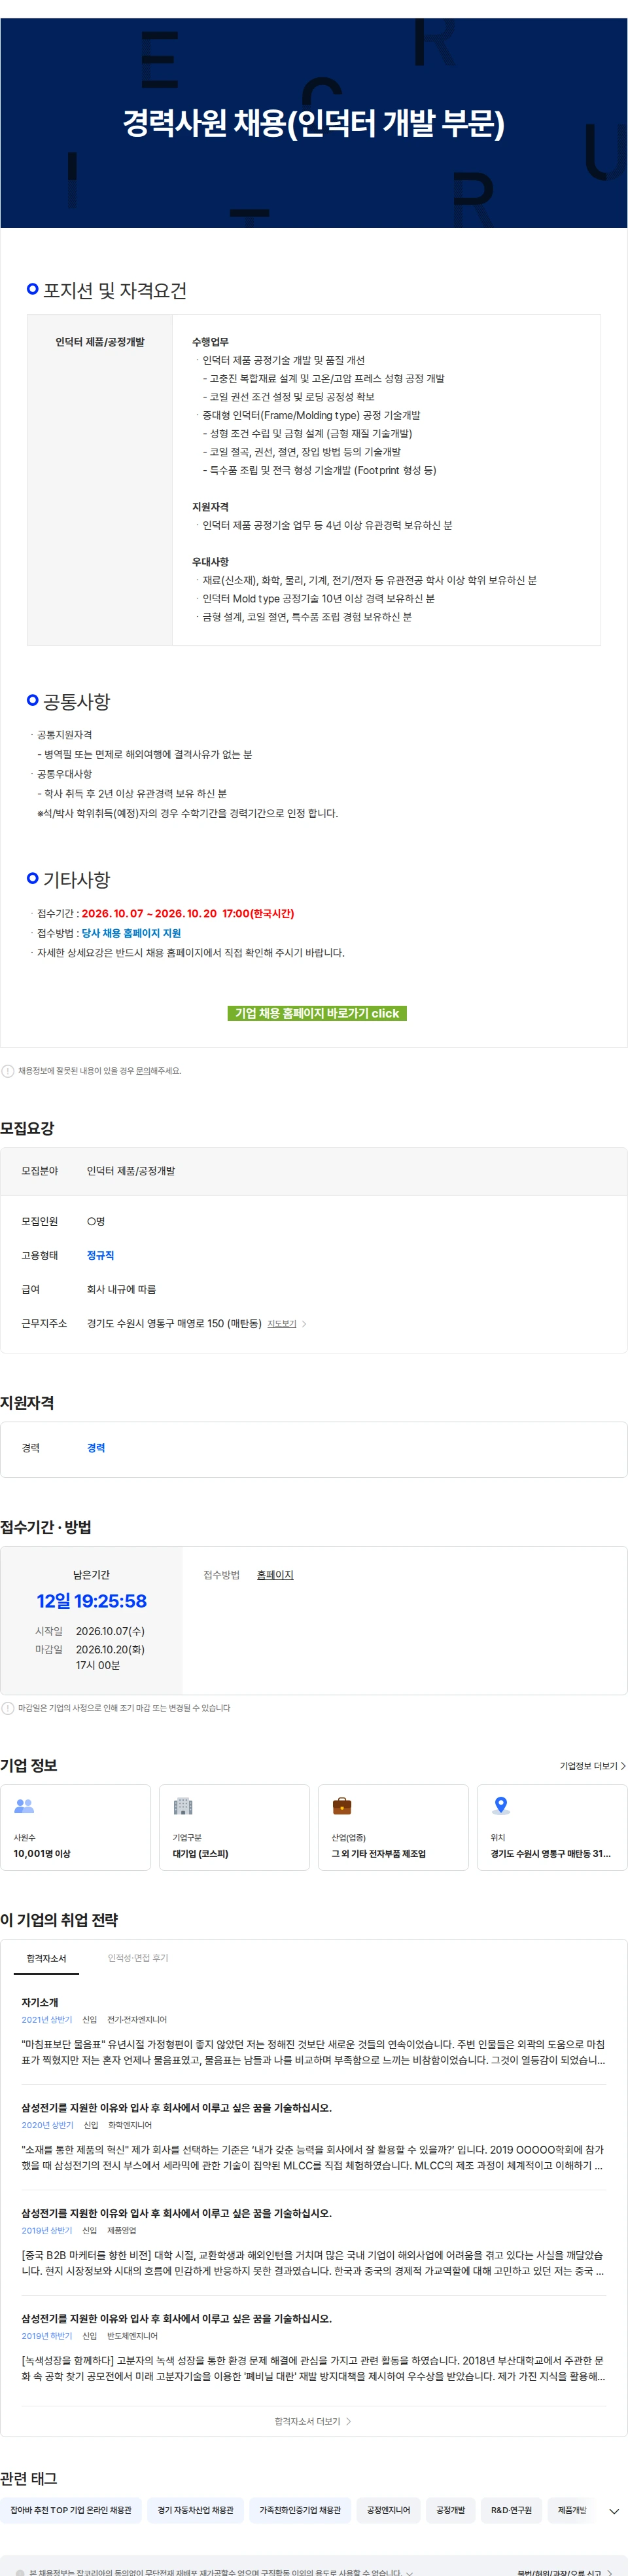Expand the 합격자소서 더보기 arrow
Image resolution: width=628 pixels, height=2576 pixels.
point(347,2422)
